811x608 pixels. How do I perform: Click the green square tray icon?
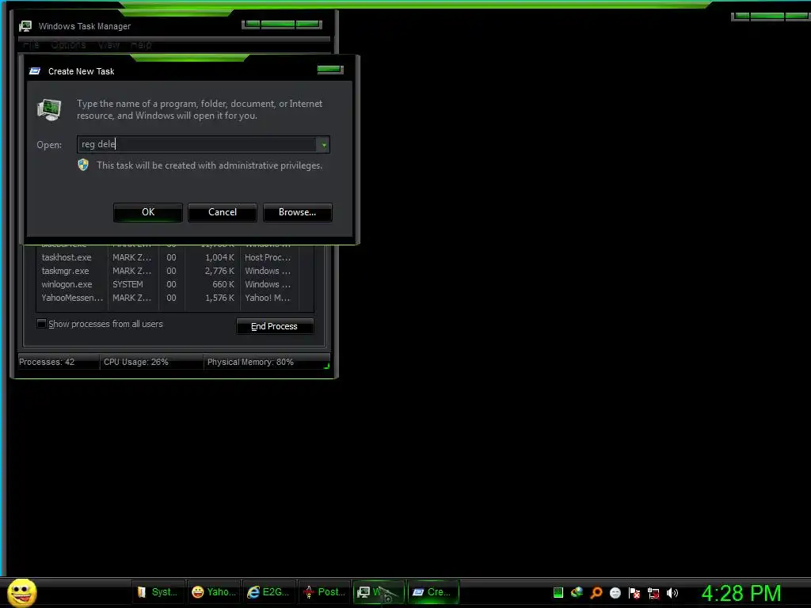[x=558, y=592]
